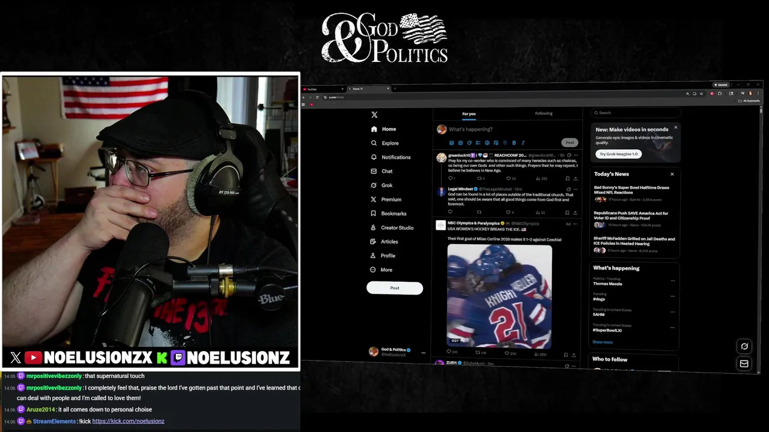Screen dimensions: 769x432
Task: Repost the greenluck10 post
Action: click(x=479, y=178)
